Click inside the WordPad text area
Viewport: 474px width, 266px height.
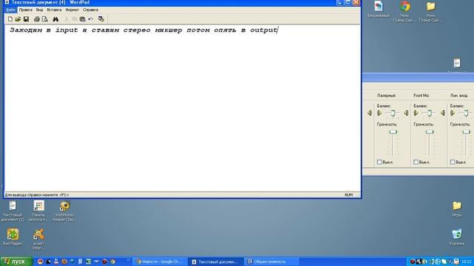pos(183,109)
